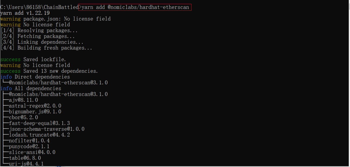
Task: Click 'Saved 13 new dependencies' message
Action: [x=61, y=71]
